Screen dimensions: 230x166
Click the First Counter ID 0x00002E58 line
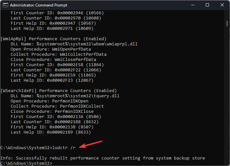point(56,65)
